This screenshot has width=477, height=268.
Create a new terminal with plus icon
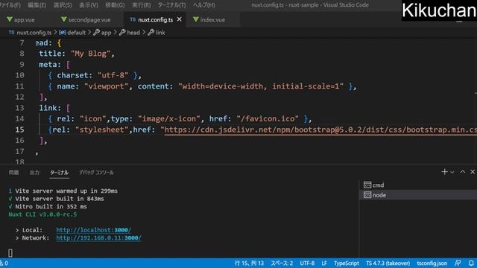pyautogui.click(x=444, y=172)
